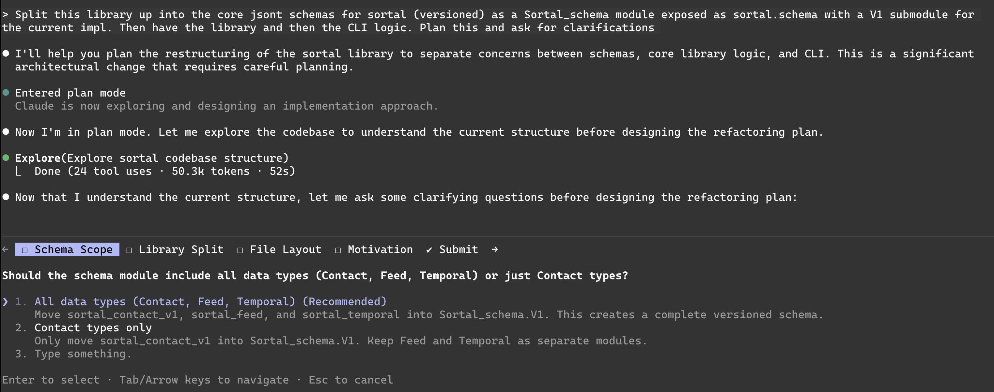Toggle the Motivation checkbox
This screenshot has height=392, width=994.
(338, 250)
